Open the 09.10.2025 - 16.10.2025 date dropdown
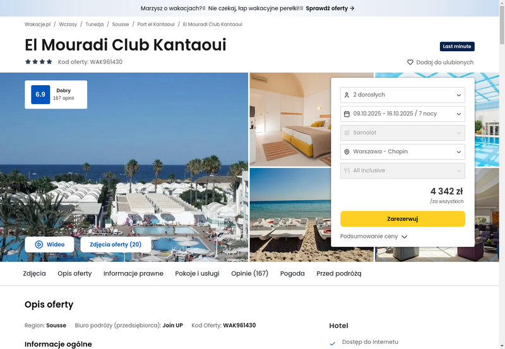Screen dimensions: 505x349 pyautogui.click(x=403, y=114)
